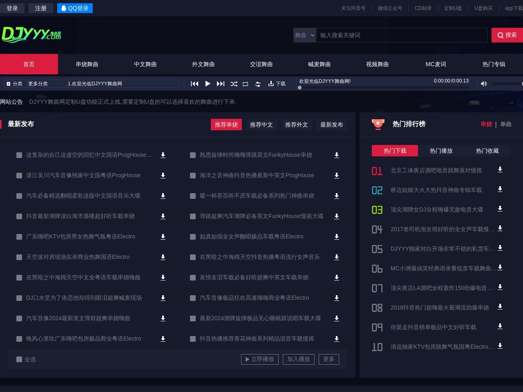Open the 串烧舞曲 navigation menu
The width and height of the screenshot is (523, 392).
click(87, 64)
